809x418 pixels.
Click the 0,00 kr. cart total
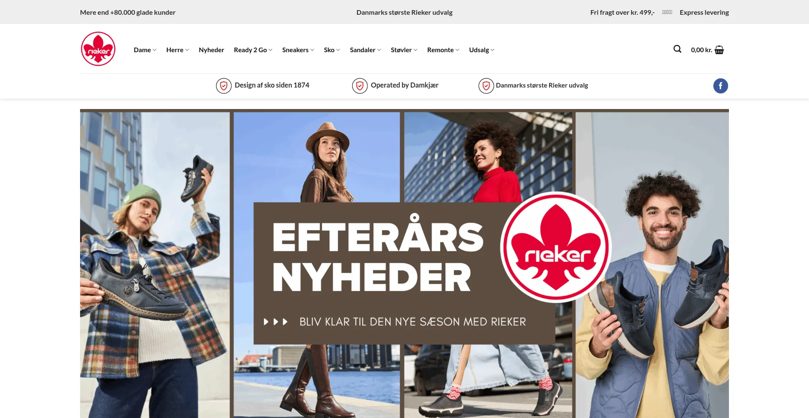(702, 50)
